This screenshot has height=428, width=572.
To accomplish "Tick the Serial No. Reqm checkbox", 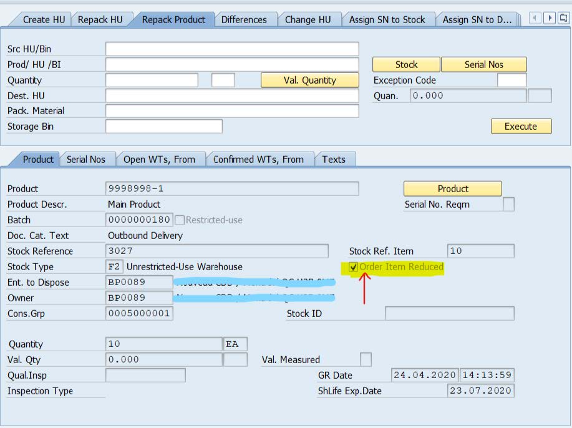I will [508, 204].
